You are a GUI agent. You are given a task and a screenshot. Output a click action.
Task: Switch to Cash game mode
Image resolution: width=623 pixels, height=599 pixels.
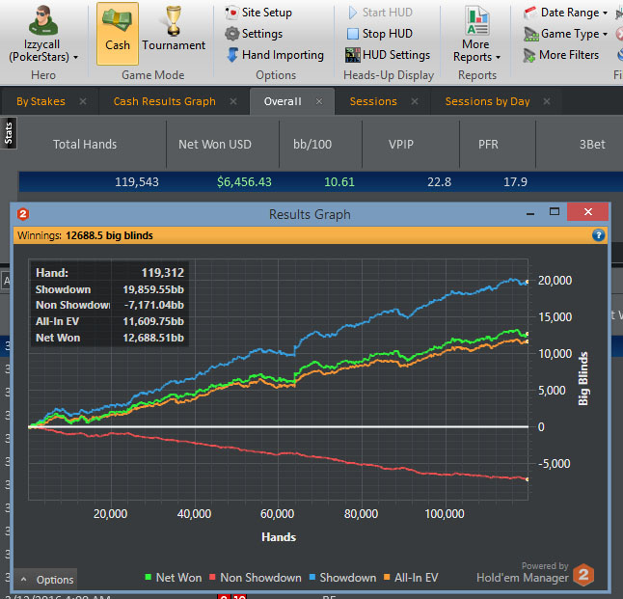[x=118, y=34]
